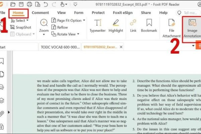Screen dimensions: 201x134
Task: Expand the Select tool dropdown arrow
Action: coord(27,20)
